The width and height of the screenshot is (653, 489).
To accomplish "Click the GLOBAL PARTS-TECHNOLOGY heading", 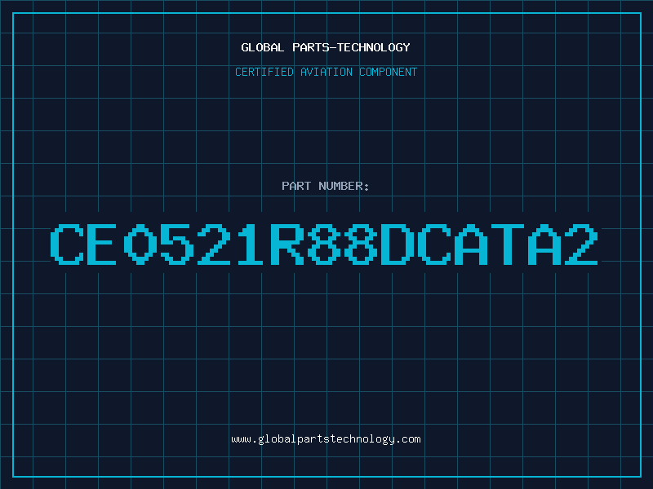I will (x=326, y=47).
